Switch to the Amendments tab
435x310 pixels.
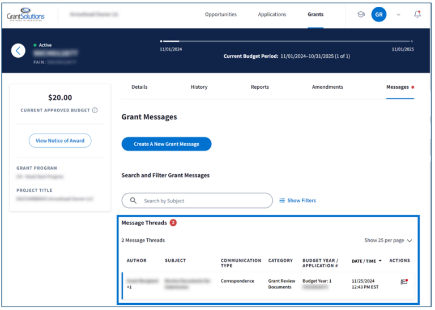click(x=327, y=87)
